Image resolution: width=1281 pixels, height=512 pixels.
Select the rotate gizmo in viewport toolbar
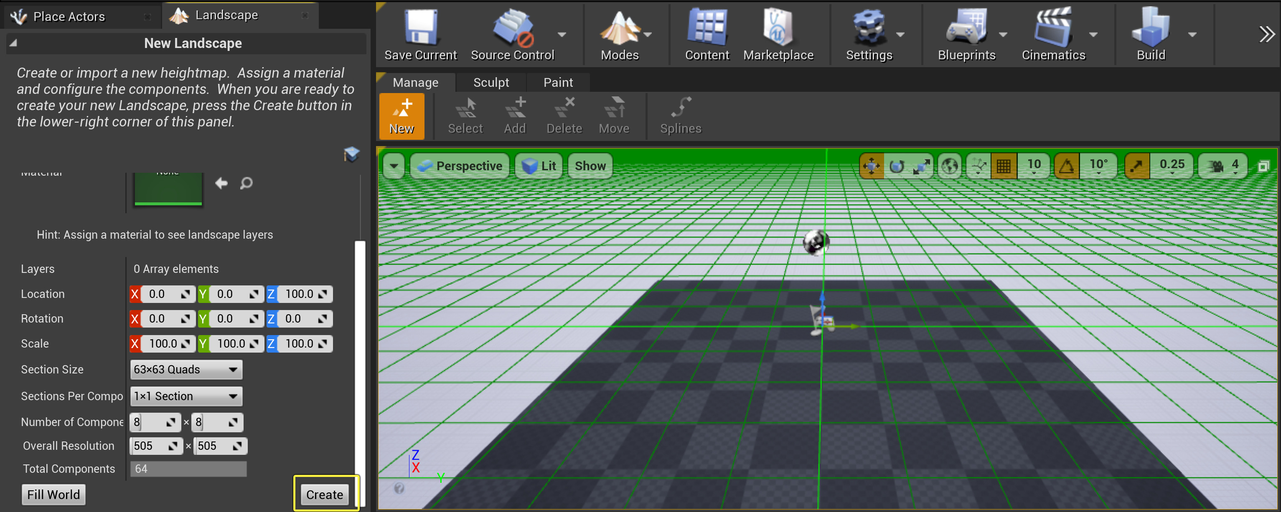coord(897,166)
